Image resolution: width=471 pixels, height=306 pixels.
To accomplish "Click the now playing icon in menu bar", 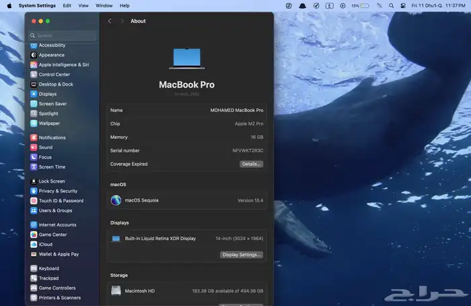I will pyautogui.click(x=342, y=5).
